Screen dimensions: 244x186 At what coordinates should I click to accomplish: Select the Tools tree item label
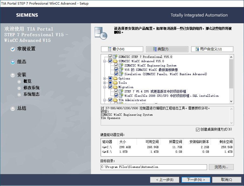(123, 83)
